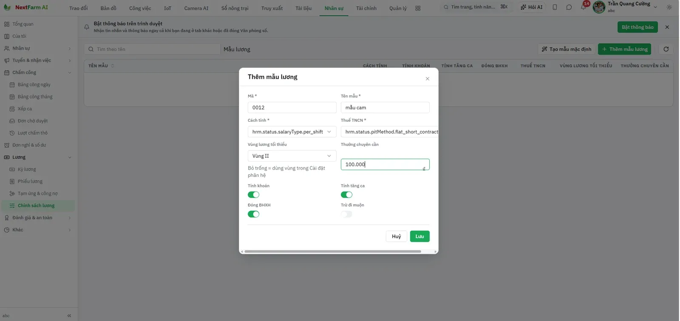
Task: Enable the Trừ đi muộn switch
Action: [x=346, y=214]
